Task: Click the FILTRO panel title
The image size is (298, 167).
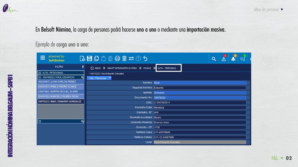Action: tap(59, 67)
